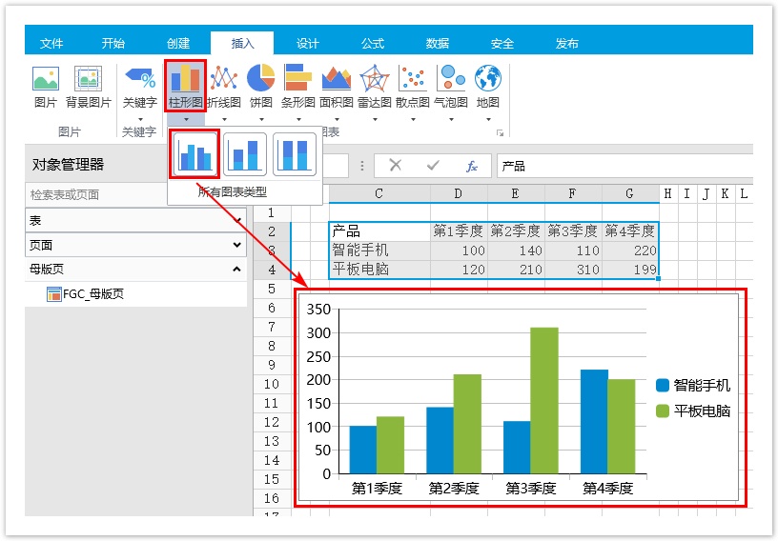
Task: Click the 气泡图 bubble chart icon
Action: tap(451, 78)
